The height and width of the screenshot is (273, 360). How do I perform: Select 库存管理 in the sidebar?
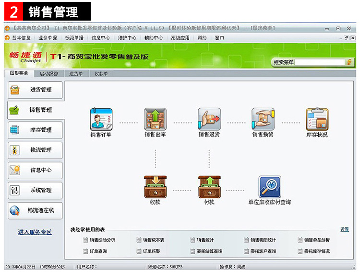[35, 130]
